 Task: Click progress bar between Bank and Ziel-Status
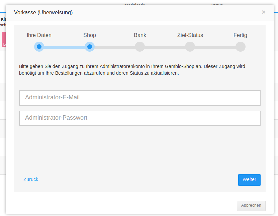(165, 47)
